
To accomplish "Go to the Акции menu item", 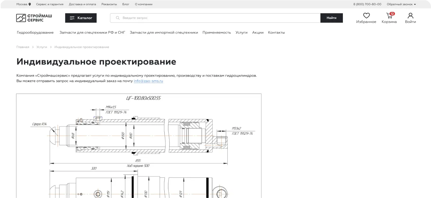I will [258, 33].
